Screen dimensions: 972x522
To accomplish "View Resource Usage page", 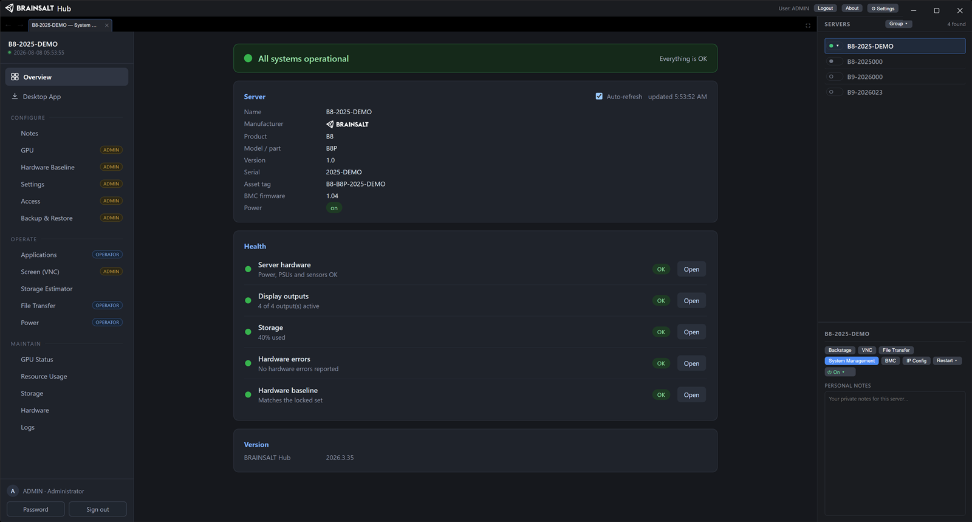I will pyautogui.click(x=67, y=376).
